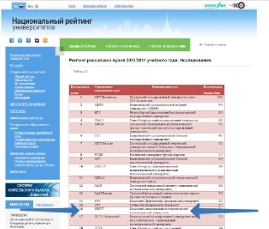Click the orange RSS feed icon

(x=45, y=40)
